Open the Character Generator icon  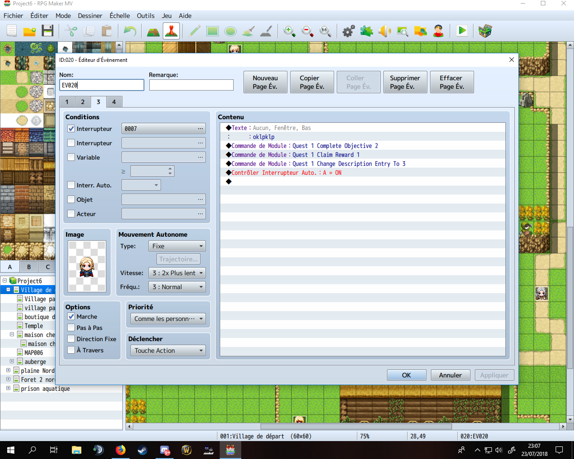pos(439,31)
